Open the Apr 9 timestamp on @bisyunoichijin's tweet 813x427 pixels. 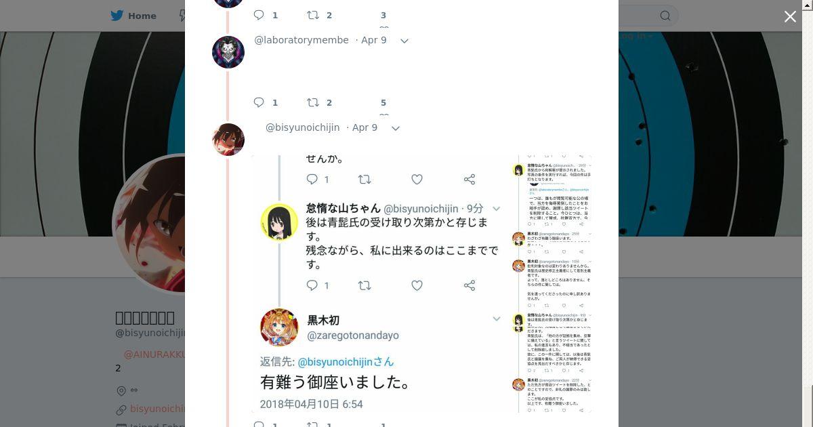(364, 127)
